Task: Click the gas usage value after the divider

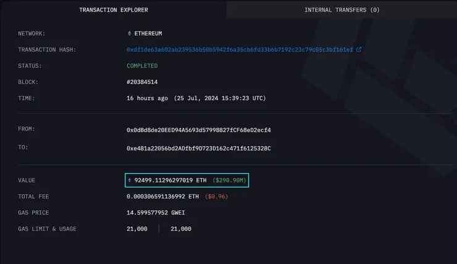Action: click(x=181, y=229)
